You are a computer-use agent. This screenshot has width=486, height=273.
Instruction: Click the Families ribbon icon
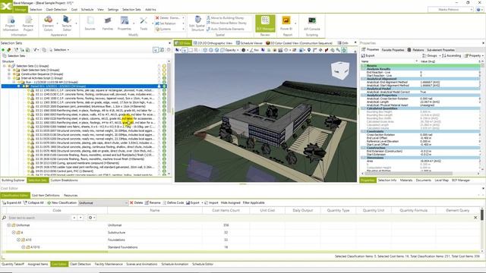(108, 24)
